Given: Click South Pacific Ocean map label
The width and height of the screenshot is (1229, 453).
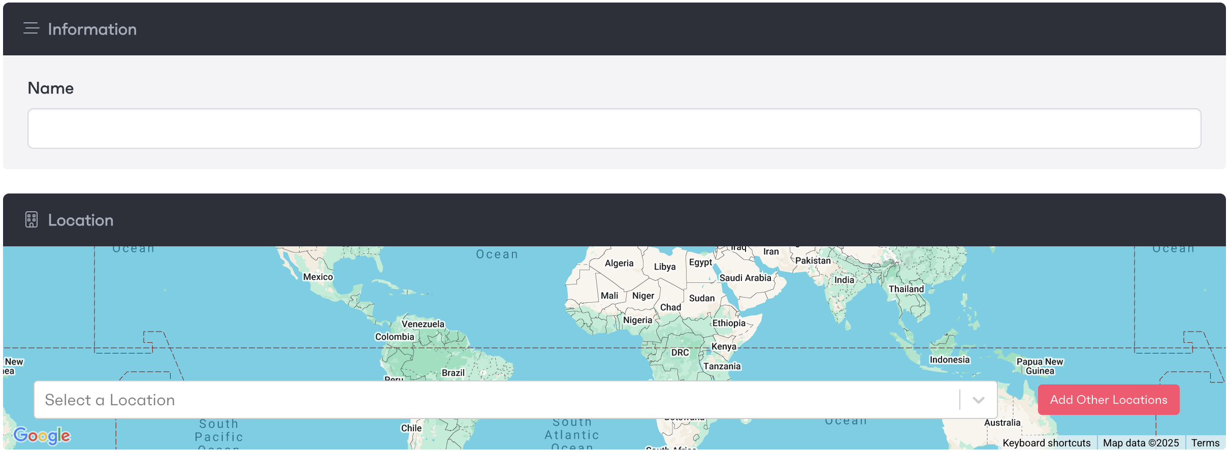Looking at the screenshot, I should 219,434.
